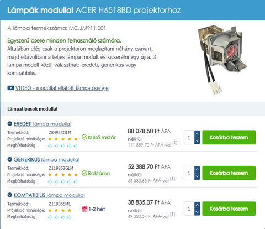Increase quantity for GENERIKUS lamp with up arrow
Screen dimensions: 265x229
point(197,169)
